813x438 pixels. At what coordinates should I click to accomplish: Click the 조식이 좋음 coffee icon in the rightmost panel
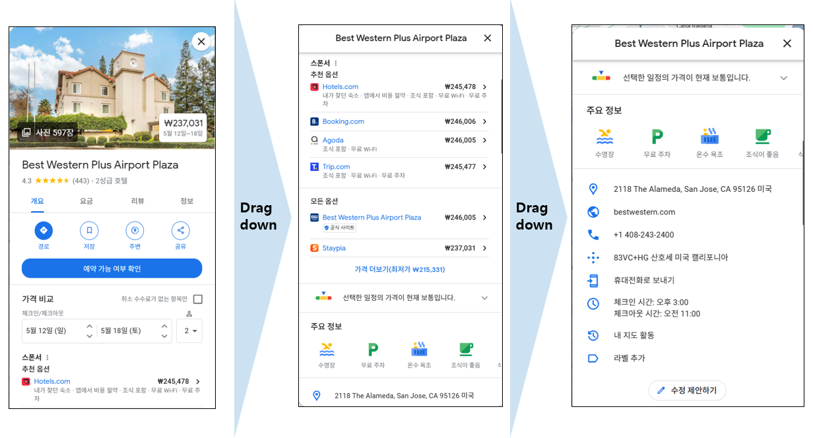click(762, 137)
